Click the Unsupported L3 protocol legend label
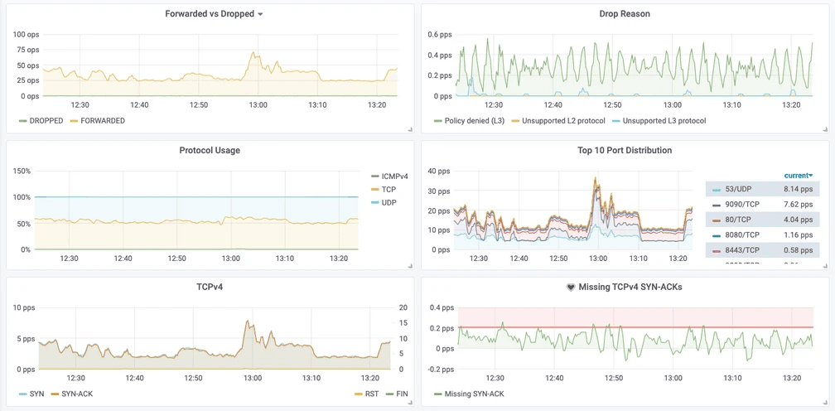The width and height of the screenshot is (835, 411). pos(664,121)
